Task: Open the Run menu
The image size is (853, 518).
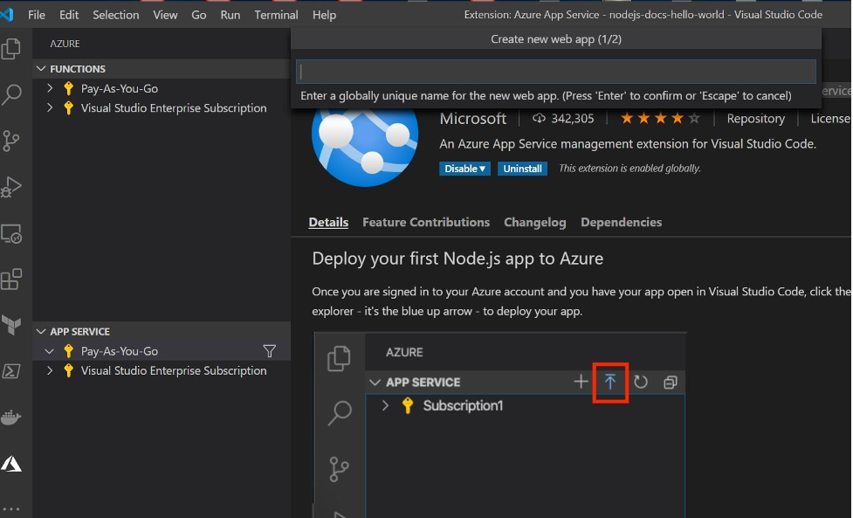Action: 230,15
